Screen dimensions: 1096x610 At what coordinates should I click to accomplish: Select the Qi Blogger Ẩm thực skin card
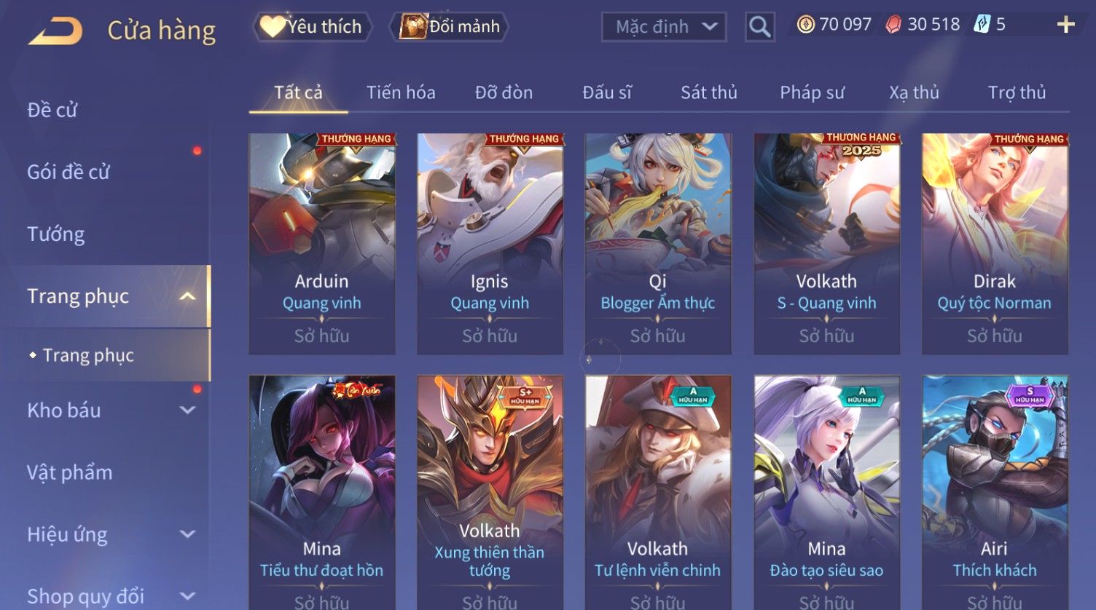[658, 244]
